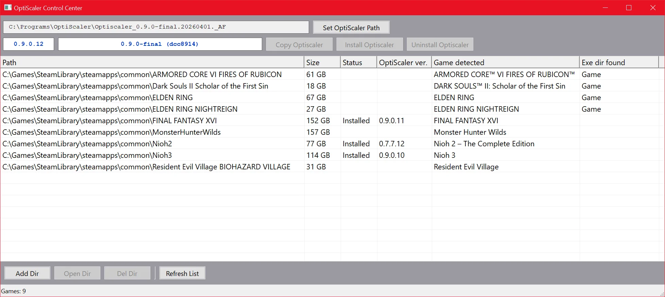
Task: Click the OptiScaler Control Center app icon
Action: (x=8, y=7)
